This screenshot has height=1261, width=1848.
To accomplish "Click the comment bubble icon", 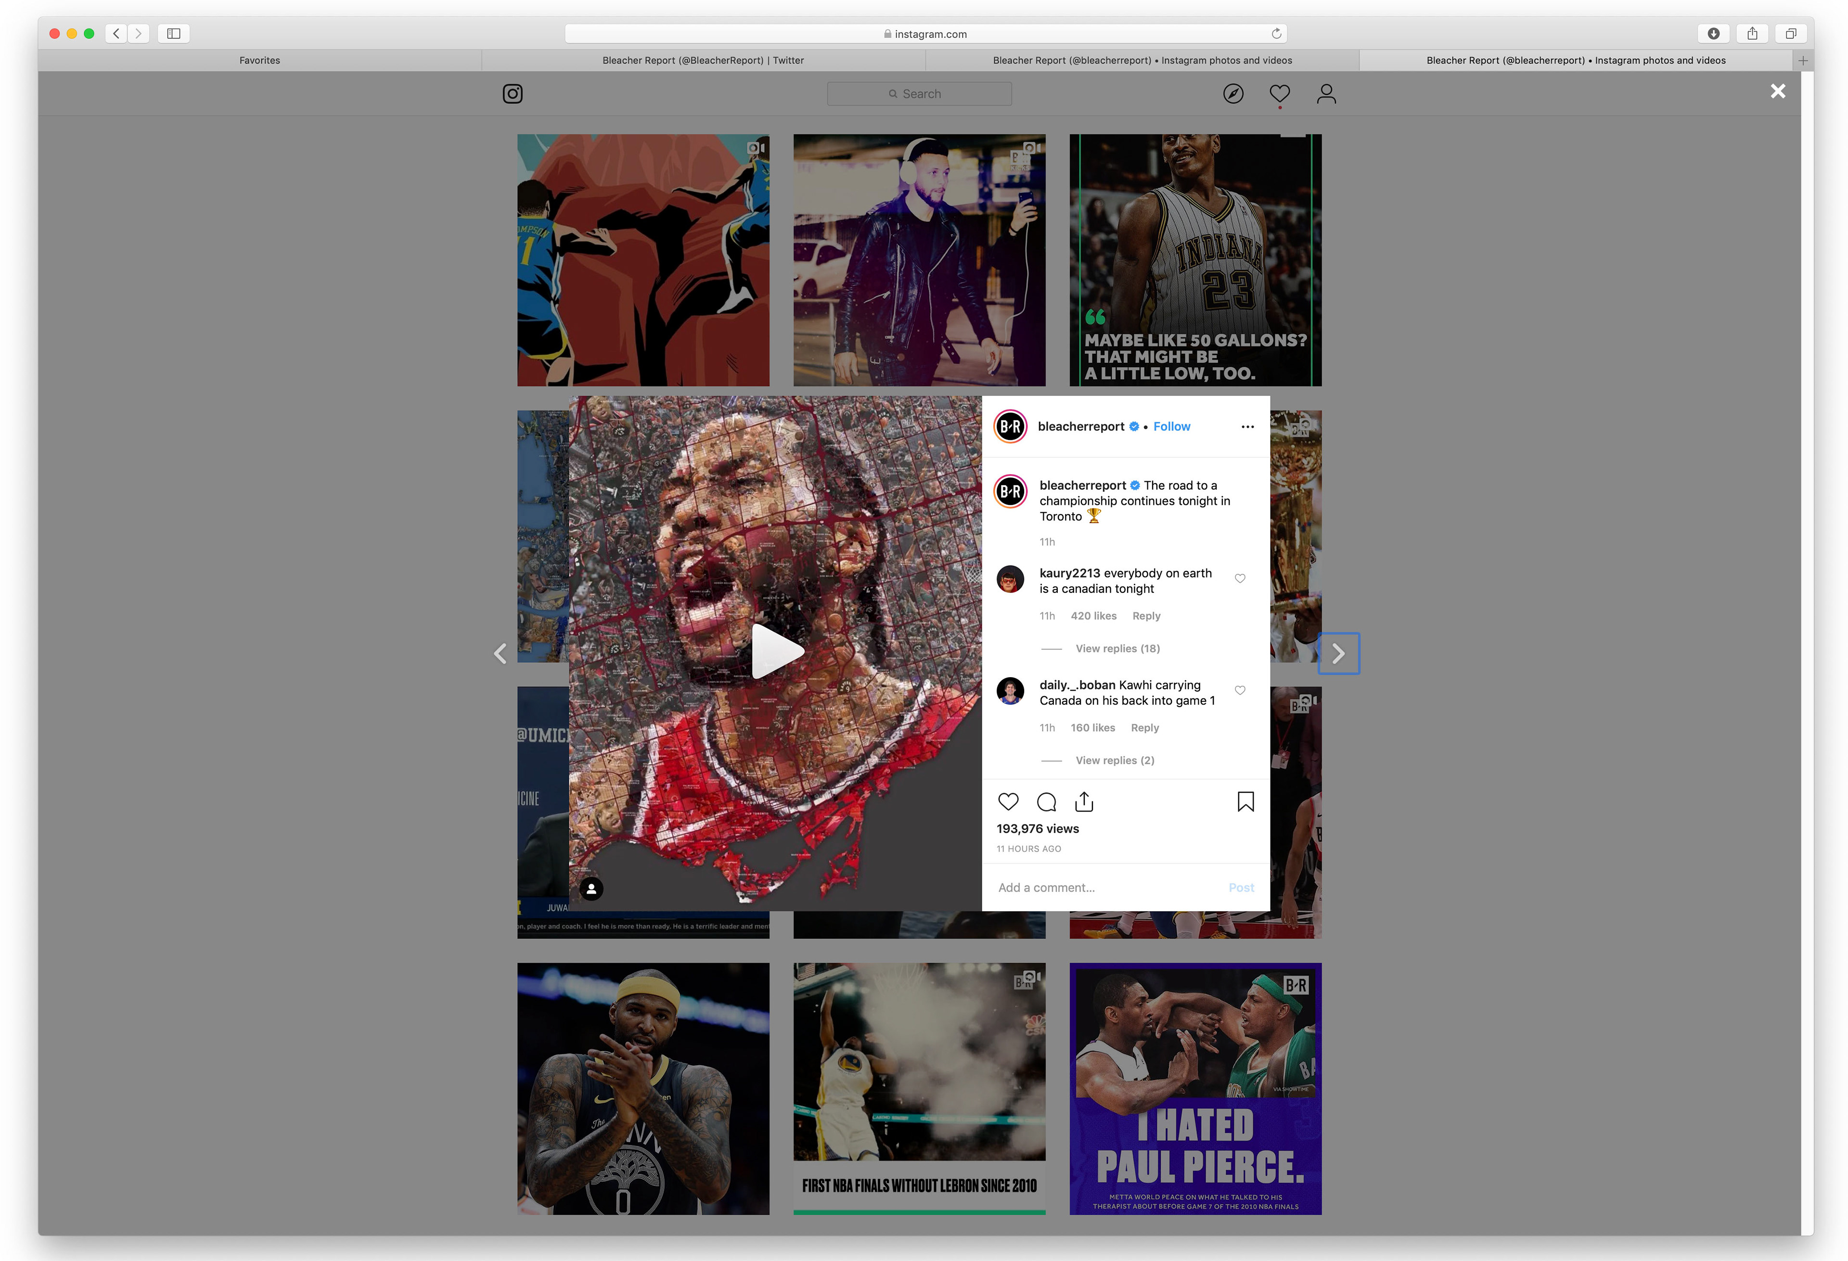I will click(1046, 801).
